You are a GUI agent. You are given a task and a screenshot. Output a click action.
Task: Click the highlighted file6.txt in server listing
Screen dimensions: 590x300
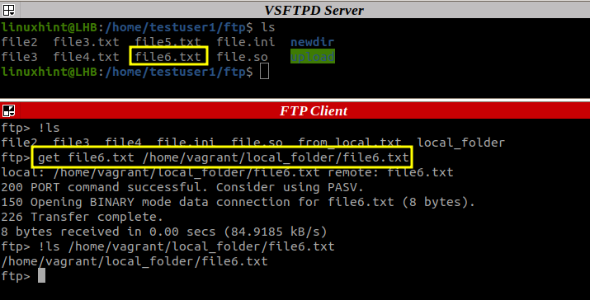click(x=168, y=56)
